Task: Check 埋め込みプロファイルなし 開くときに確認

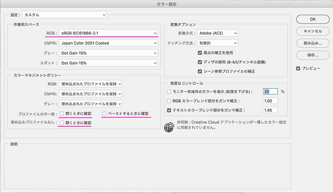Action: tap(62, 123)
